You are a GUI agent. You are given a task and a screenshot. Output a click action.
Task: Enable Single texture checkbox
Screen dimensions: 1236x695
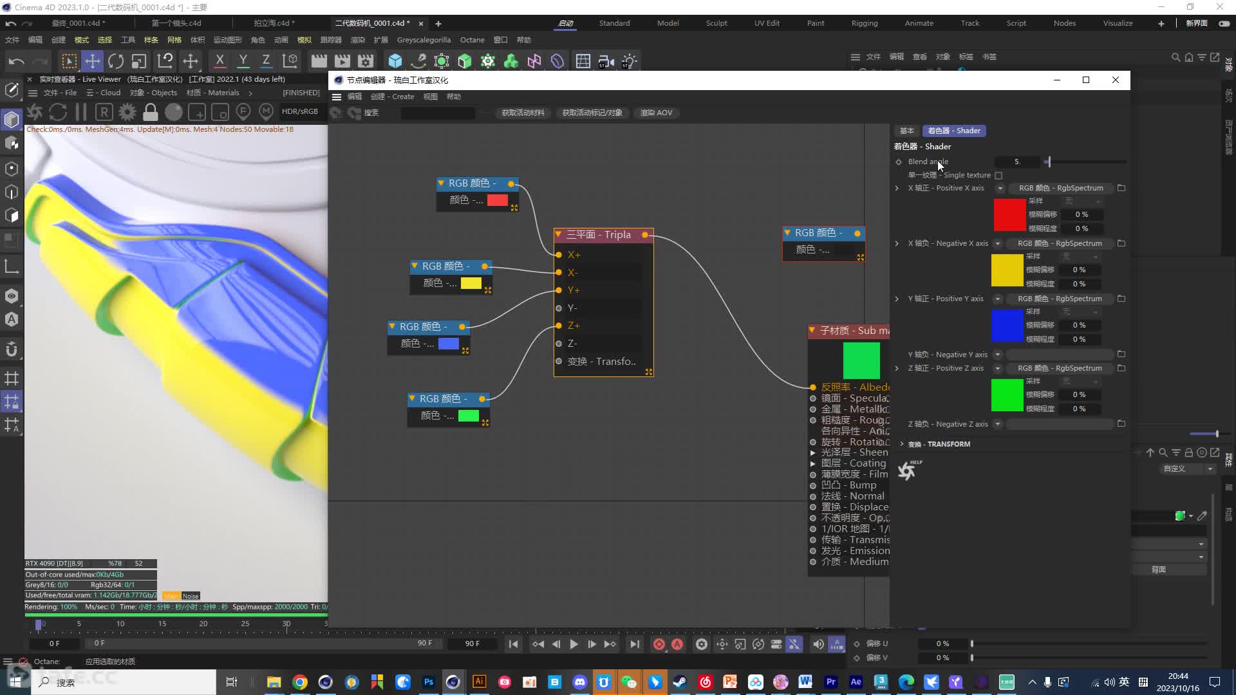point(998,175)
